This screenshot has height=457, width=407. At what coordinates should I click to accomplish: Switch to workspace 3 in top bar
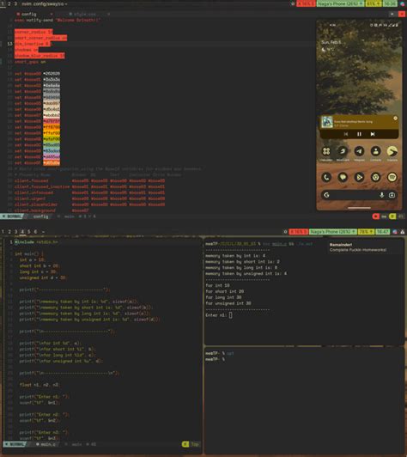tap(15, 3)
